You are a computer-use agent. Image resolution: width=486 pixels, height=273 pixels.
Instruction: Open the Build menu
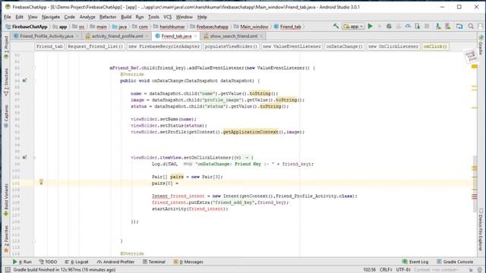(126, 17)
